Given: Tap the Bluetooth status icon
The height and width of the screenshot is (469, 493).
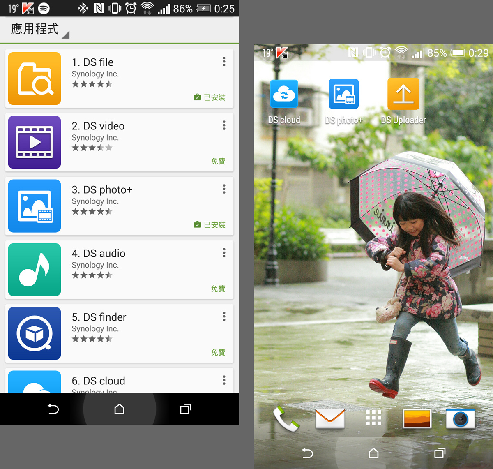Looking at the screenshot, I should tap(83, 8).
